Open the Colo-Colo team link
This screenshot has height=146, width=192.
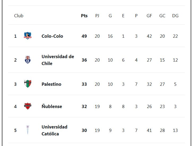tap(52, 36)
